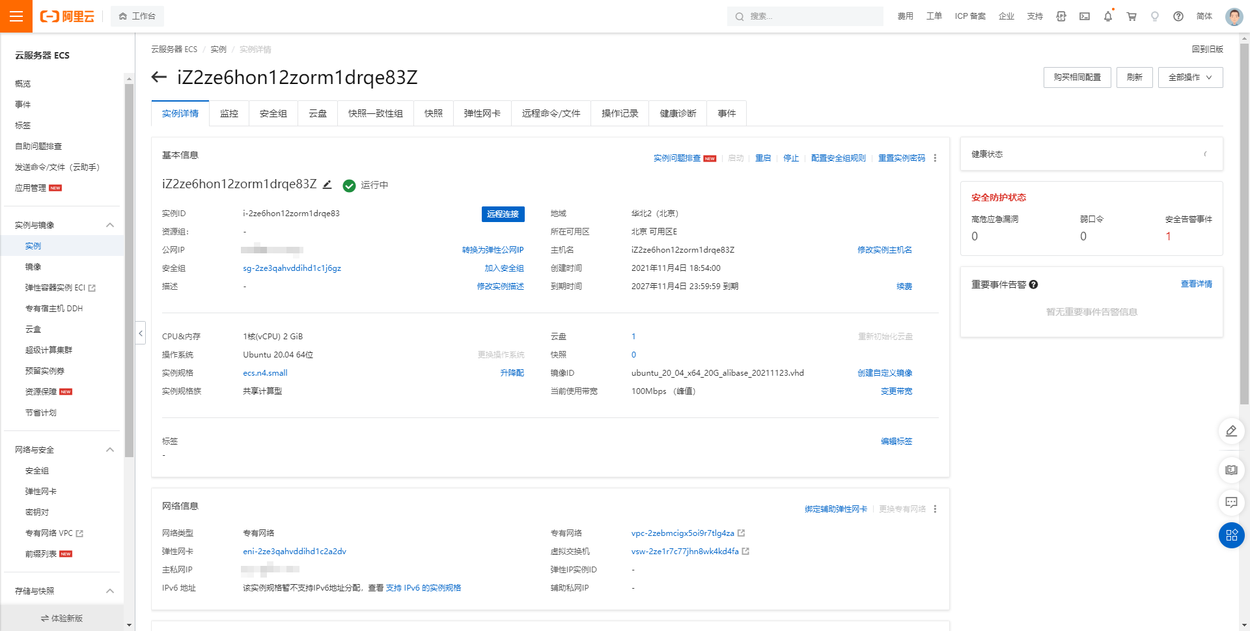
Task: Collapse the left sidebar with the arrow handle
Action: (x=141, y=333)
